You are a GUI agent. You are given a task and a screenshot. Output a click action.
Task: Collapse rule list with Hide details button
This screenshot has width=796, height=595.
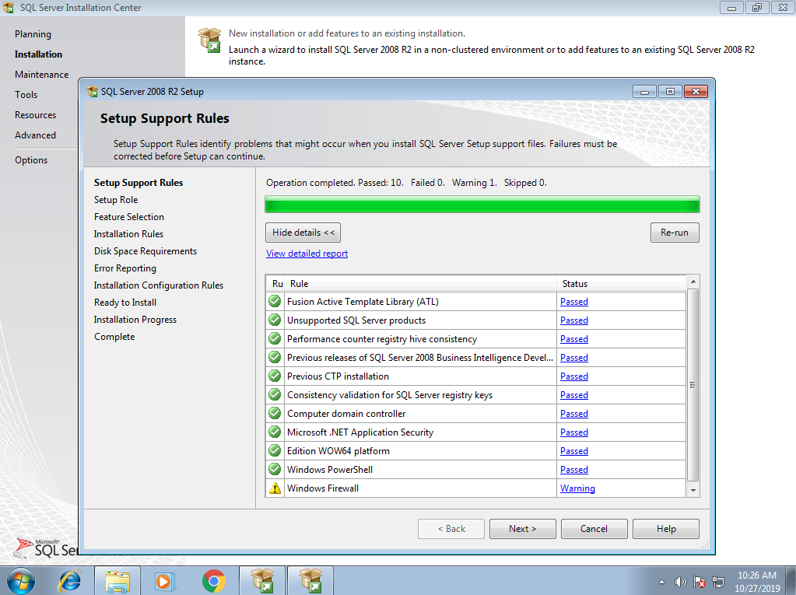[x=303, y=233]
